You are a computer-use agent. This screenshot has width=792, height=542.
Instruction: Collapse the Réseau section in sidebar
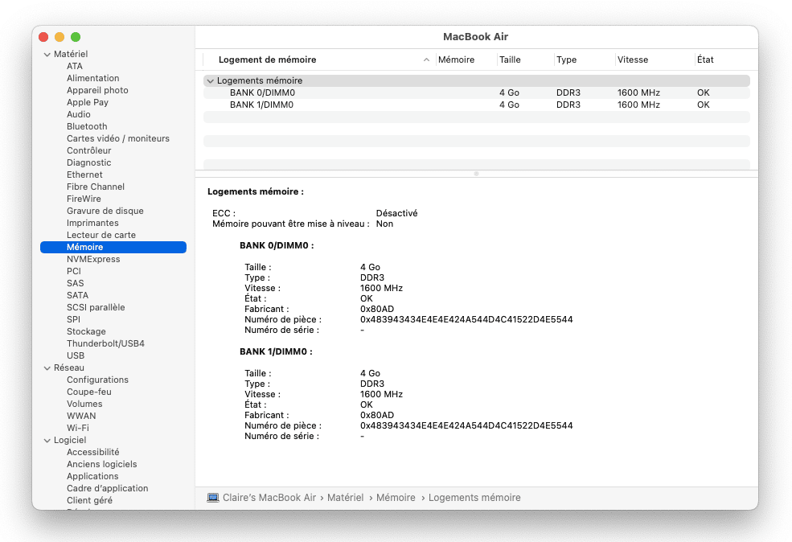click(x=47, y=367)
